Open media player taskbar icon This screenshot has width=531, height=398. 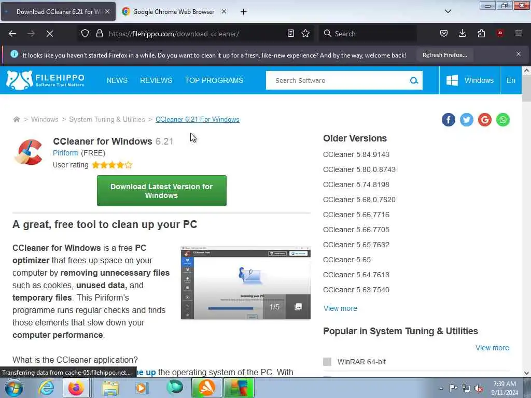[x=142, y=388]
